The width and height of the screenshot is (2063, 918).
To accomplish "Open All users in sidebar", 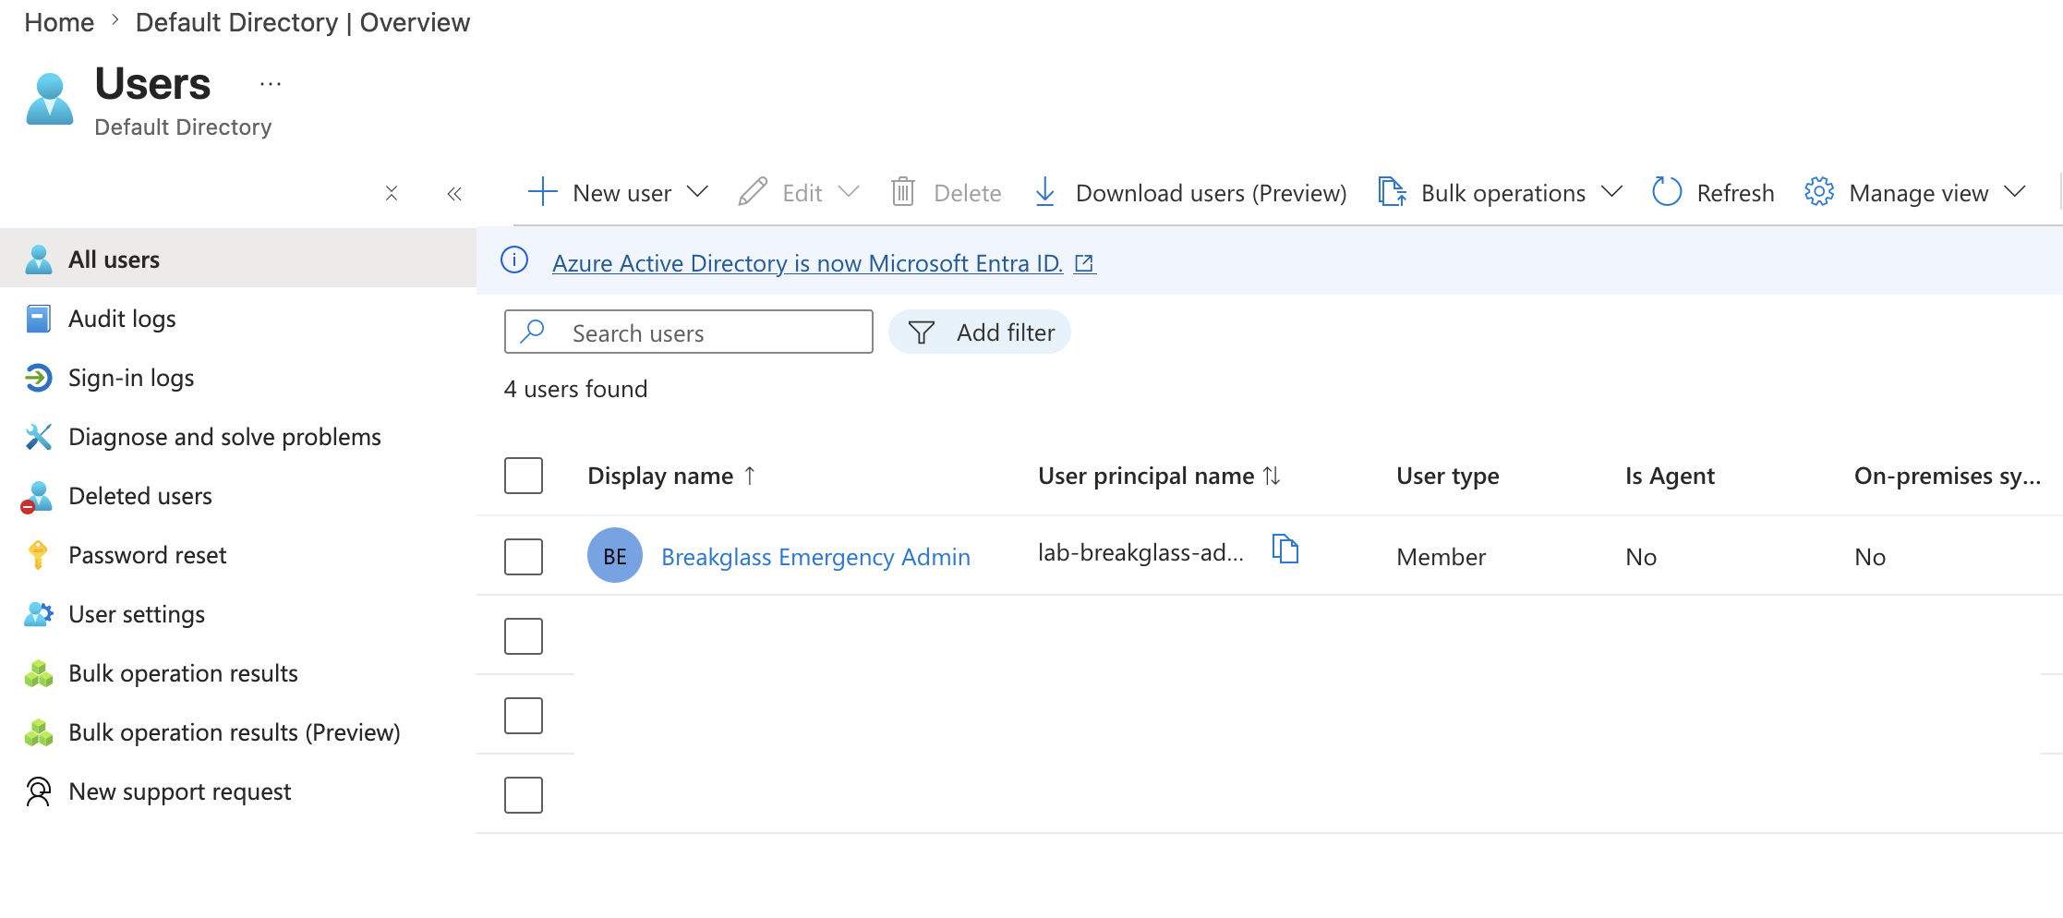I will click(238, 260).
